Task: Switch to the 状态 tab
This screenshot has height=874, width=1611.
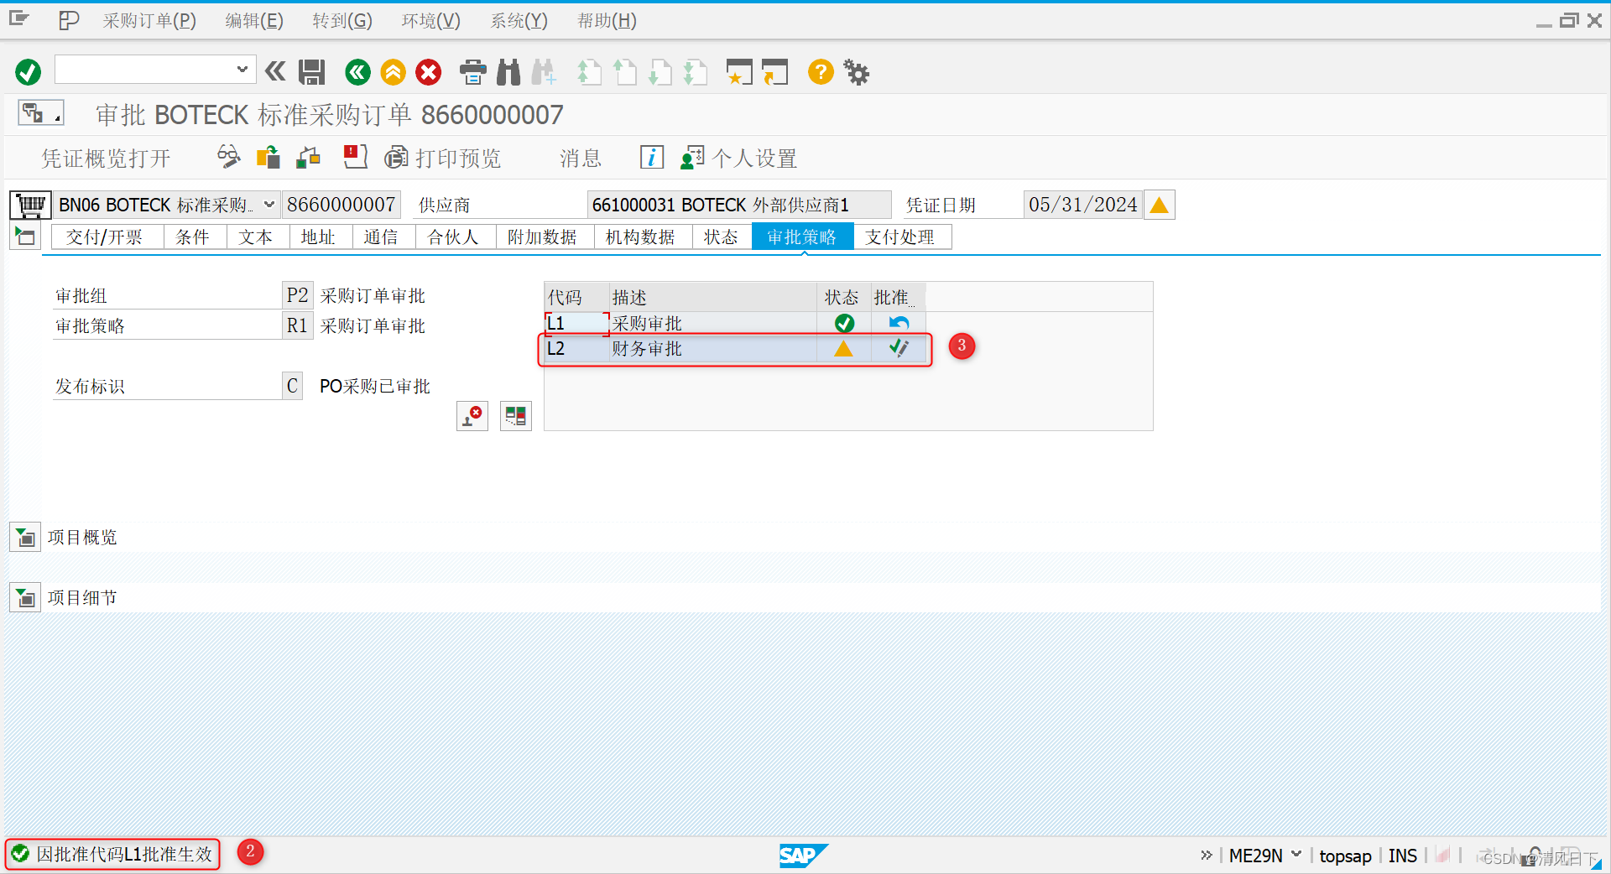Action: click(x=722, y=237)
